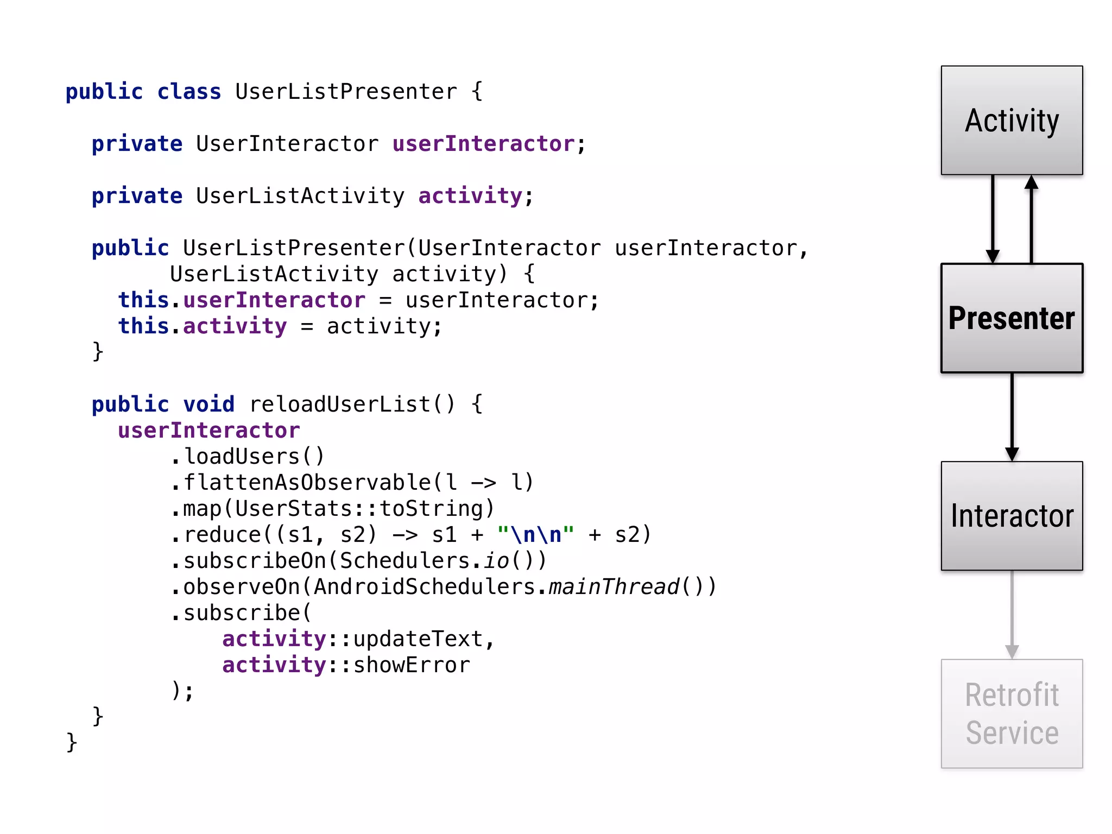Click the arrow between Presenter and Interactor

1012,417
